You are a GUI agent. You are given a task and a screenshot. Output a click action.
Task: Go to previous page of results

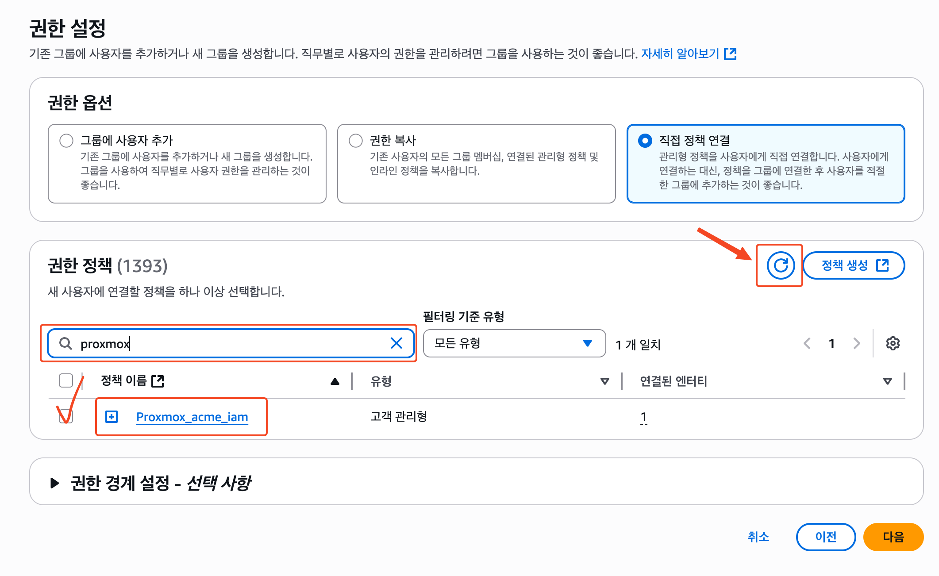[807, 343]
